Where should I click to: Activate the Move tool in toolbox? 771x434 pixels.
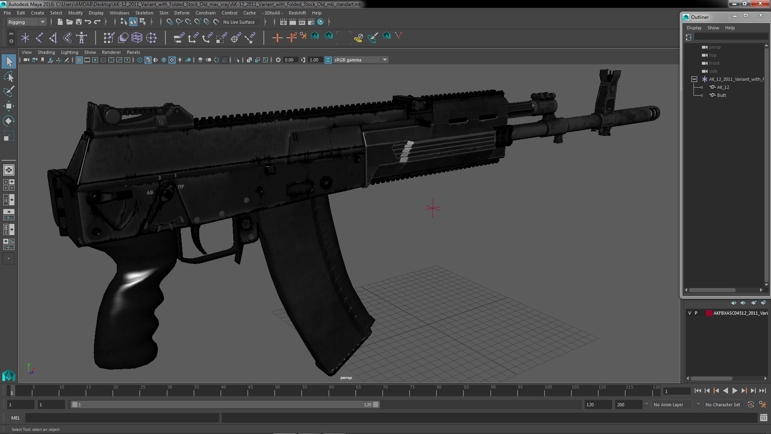tap(9, 106)
